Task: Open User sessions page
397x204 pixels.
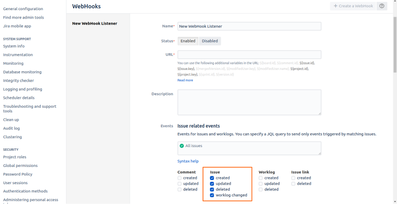Action: tap(15, 183)
